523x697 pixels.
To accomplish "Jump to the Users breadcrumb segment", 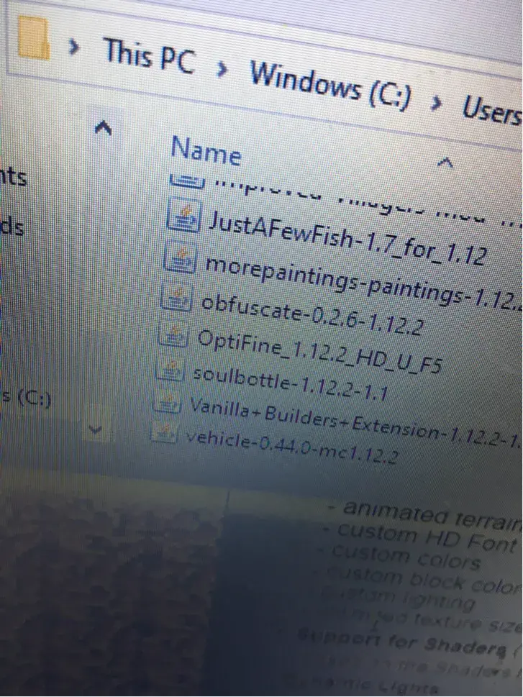I will tap(491, 111).
